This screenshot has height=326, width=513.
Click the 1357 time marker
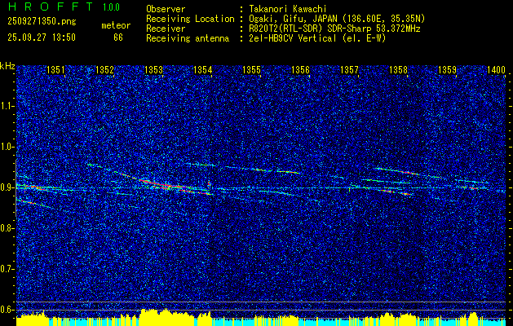pos(349,70)
